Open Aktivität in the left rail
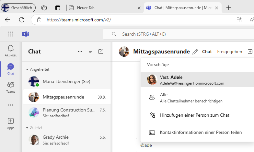Image resolution: width=254 pixels, height=152 pixels. pos(11,51)
